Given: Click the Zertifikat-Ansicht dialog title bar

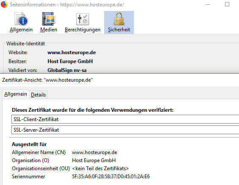Looking at the screenshot, I should click(x=119, y=80).
